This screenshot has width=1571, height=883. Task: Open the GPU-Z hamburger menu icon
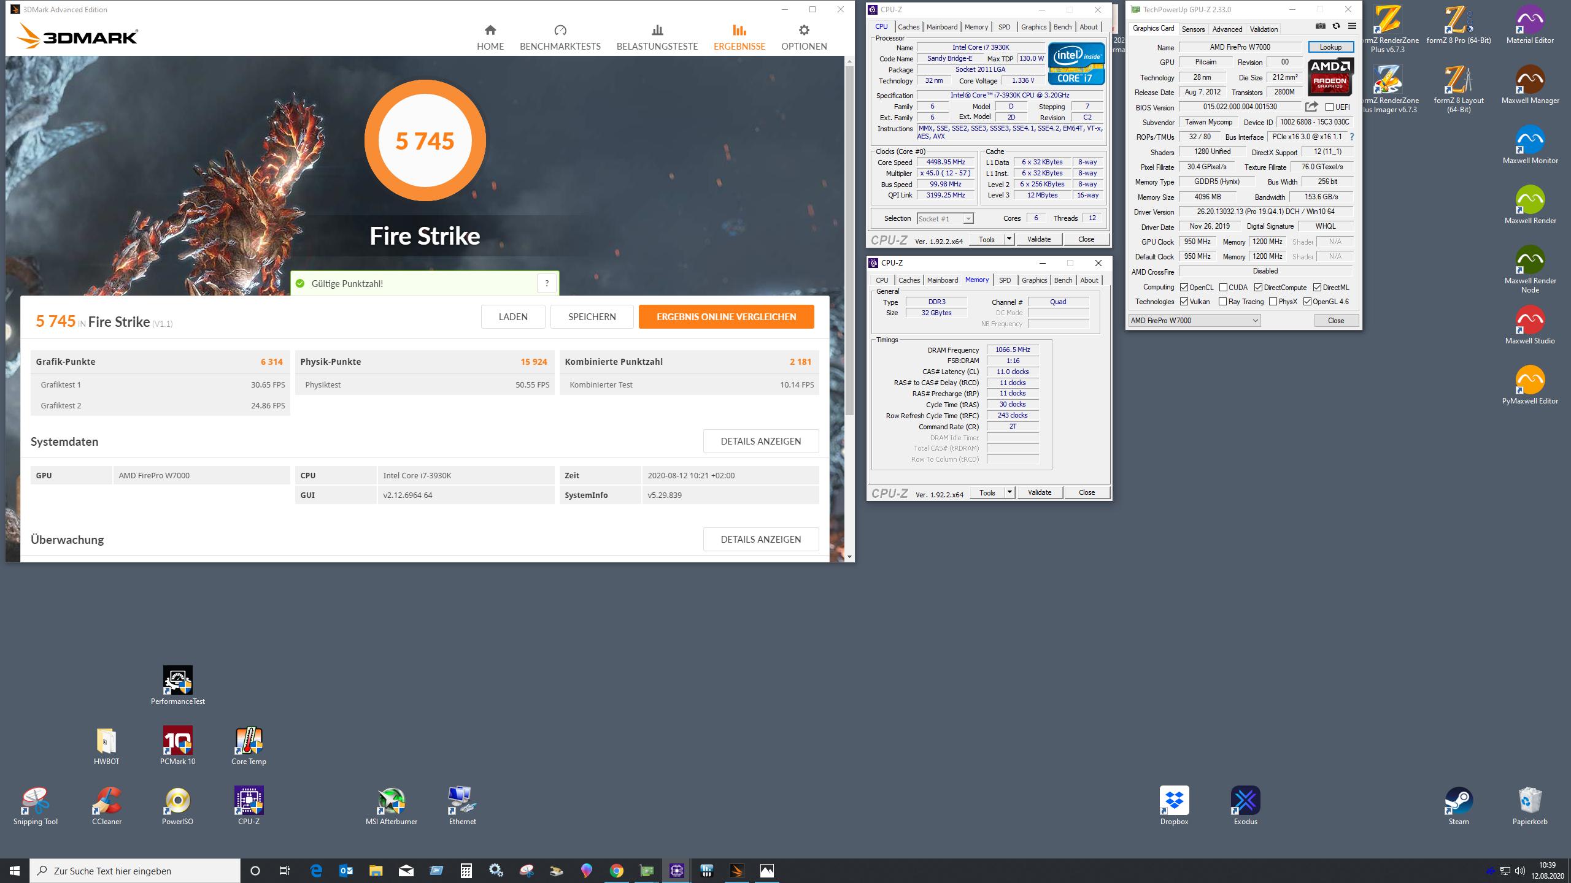(x=1352, y=26)
